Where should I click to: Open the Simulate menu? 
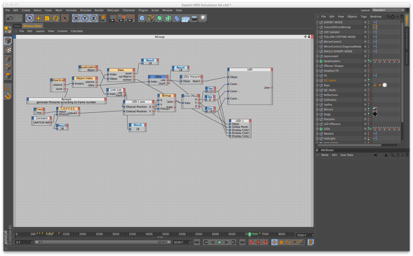coord(86,10)
